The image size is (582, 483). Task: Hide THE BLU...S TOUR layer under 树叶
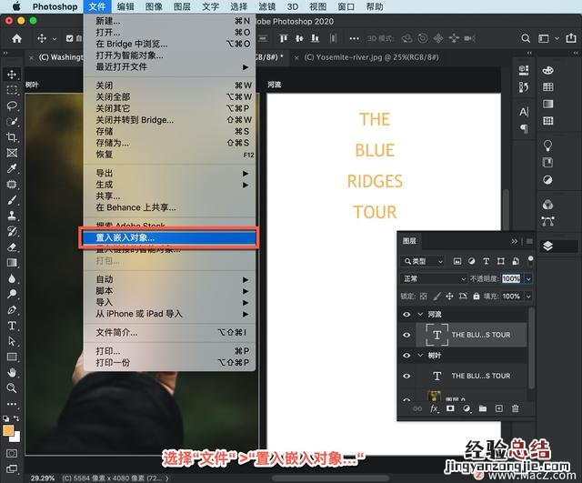(x=406, y=376)
